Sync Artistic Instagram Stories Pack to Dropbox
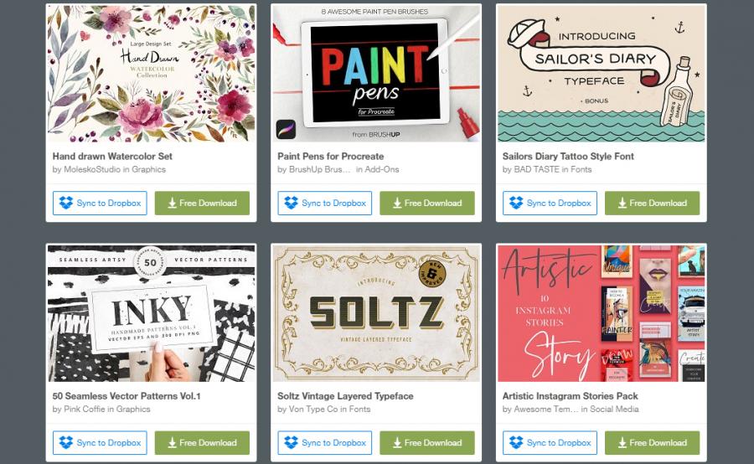Viewport: 754px width, 464px height. point(550,442)
